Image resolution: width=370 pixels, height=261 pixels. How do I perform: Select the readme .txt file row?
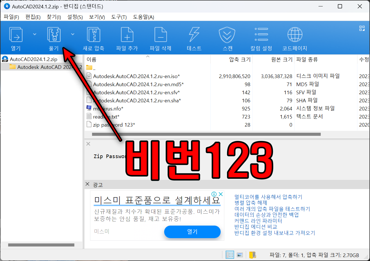pyautogui.click(x=106, y=117)
